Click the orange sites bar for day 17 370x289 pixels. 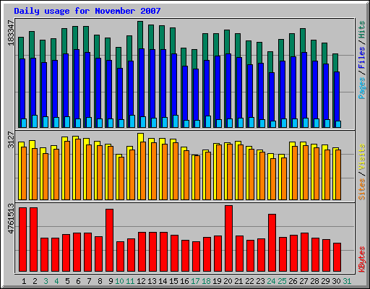(x=197, y=178)
